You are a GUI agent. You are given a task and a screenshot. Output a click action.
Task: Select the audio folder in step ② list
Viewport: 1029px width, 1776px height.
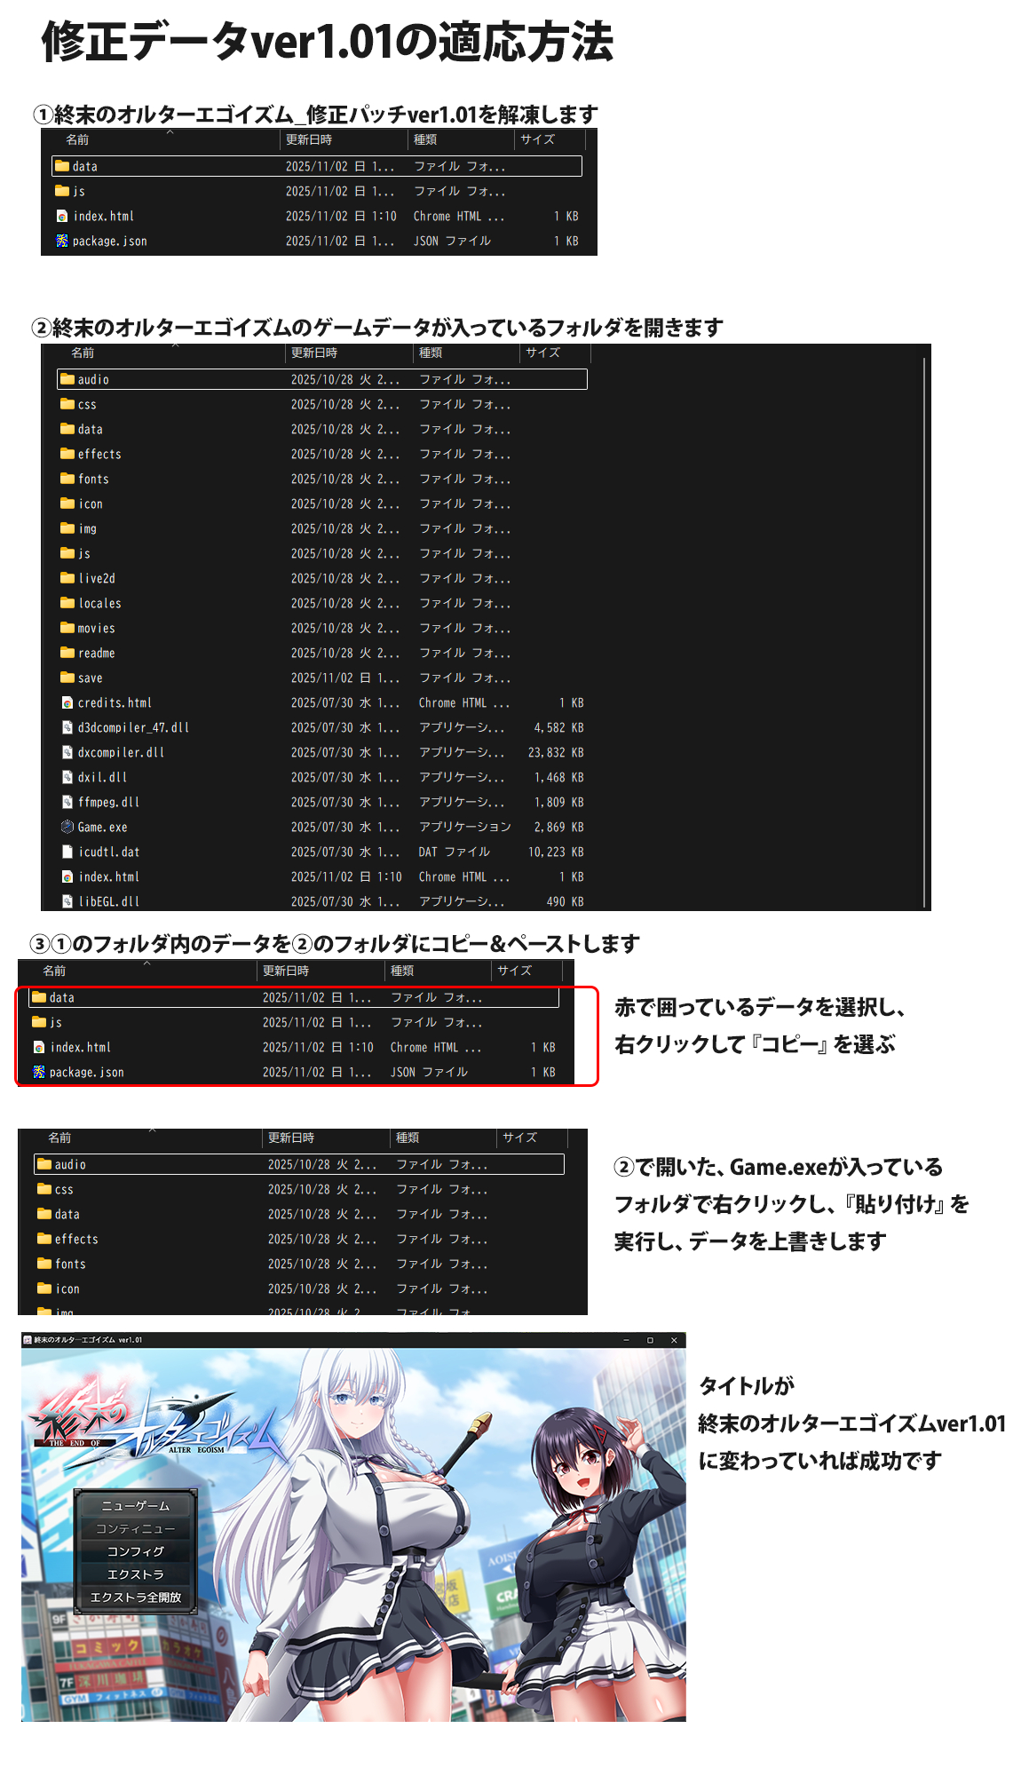tap(322, 379)
